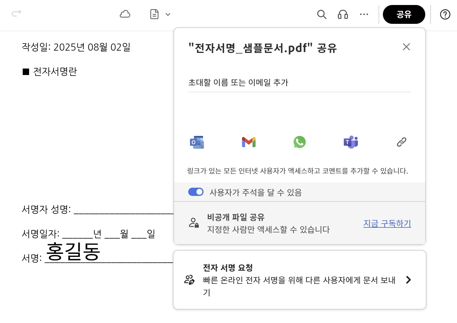The width and height of the screenshot is (457, 323).
Task: Open the three-dot more options menu
Action: pyautogui.click(x=364, y=14)
